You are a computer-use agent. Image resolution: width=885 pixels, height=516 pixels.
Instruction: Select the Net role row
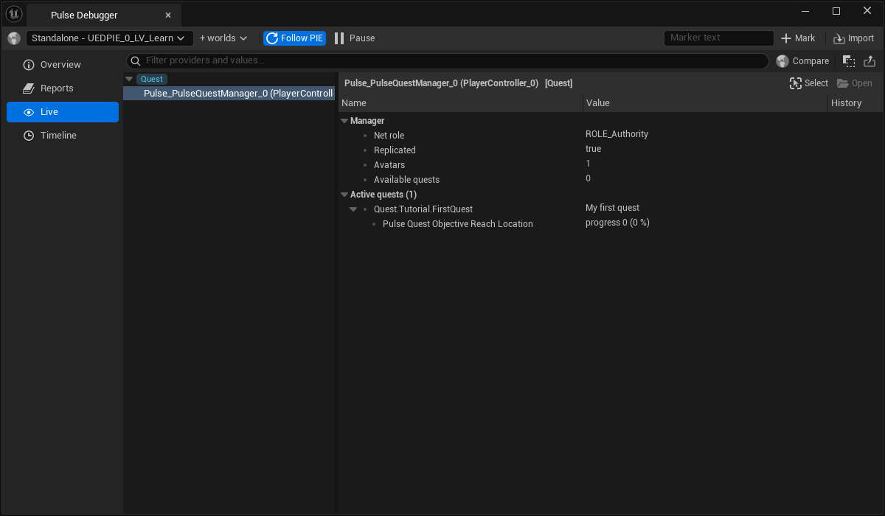(610, 136)
